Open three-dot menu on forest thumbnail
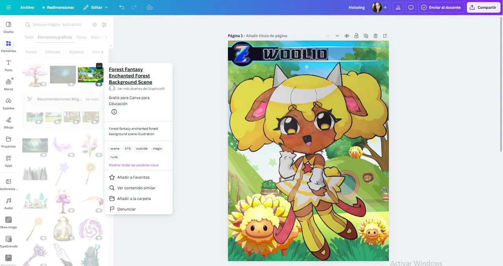The width and height of the screenshot is (503, 266). pyautogui.click(x=99, y=66)
